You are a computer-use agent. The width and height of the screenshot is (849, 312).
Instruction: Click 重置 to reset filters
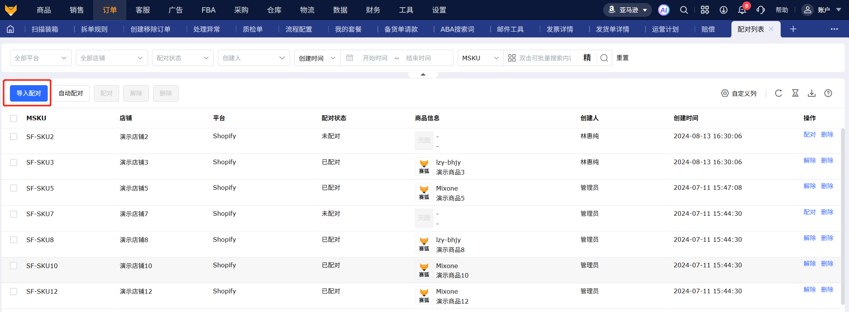pyautogui.click(x=623, y=58)
